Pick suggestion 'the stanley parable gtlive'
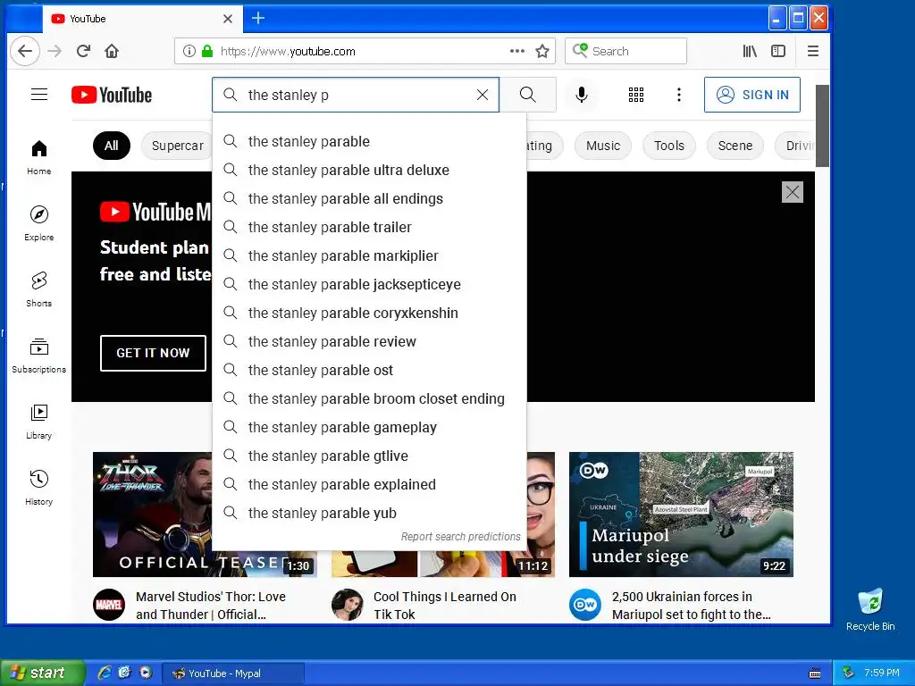 [369, 456]
